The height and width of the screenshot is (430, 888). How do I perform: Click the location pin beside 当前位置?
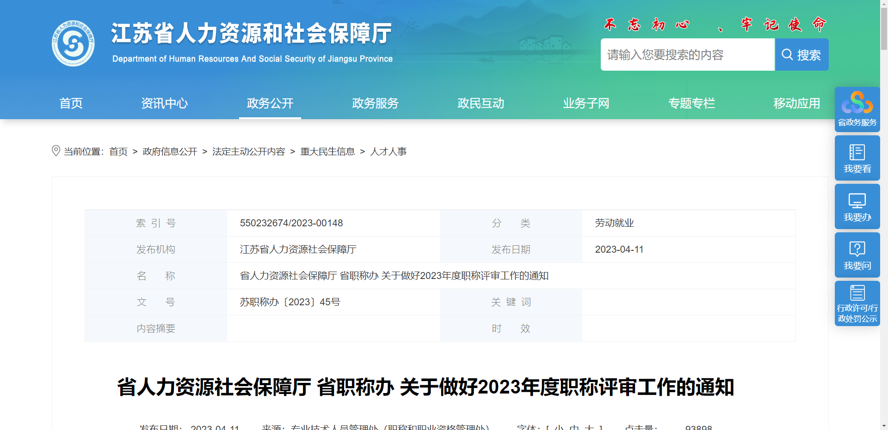point(55,151)
